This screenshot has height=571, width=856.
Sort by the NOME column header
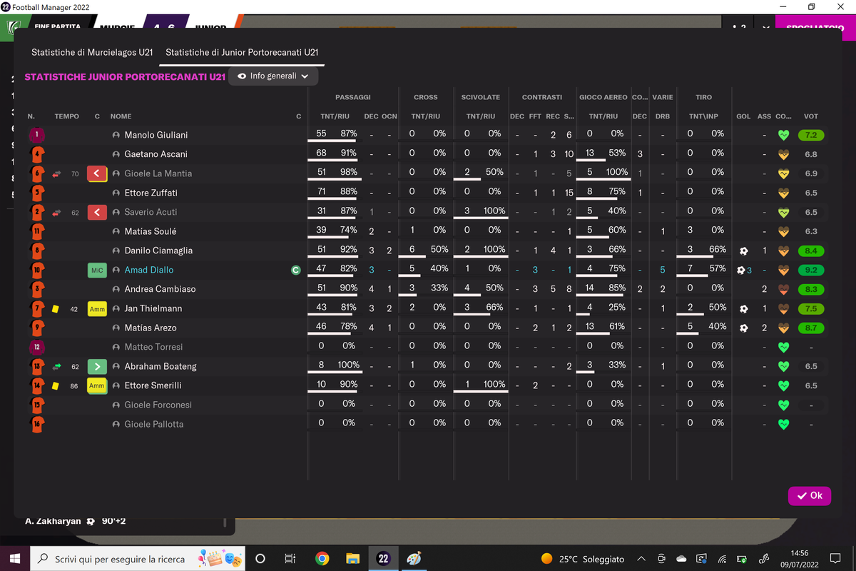(x=121, y=116)
